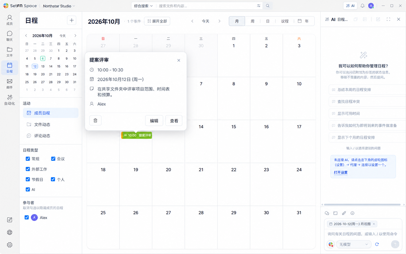Close the 提案评审 event popup
406x254 pixels.
pyautogui.click(x=179, y=60)
